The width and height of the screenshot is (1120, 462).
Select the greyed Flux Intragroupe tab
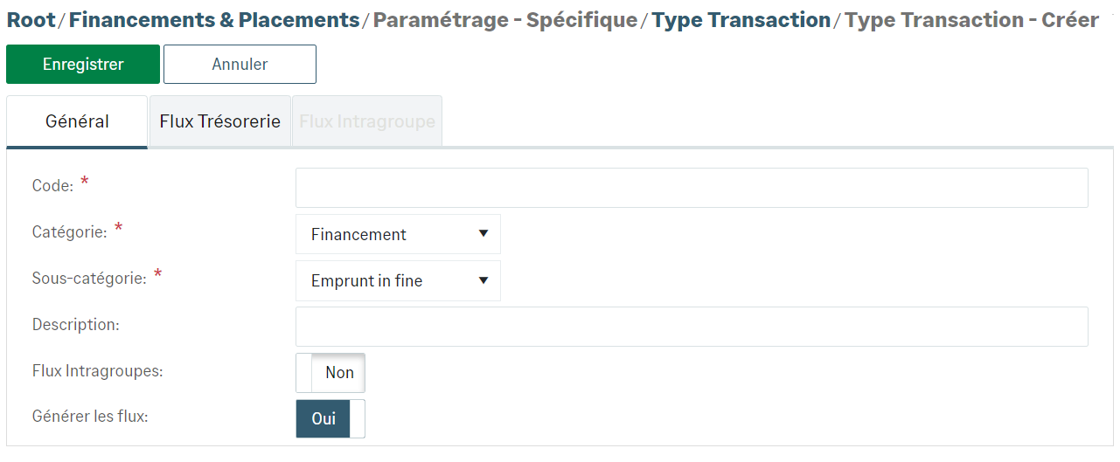(x=367, y=121)
